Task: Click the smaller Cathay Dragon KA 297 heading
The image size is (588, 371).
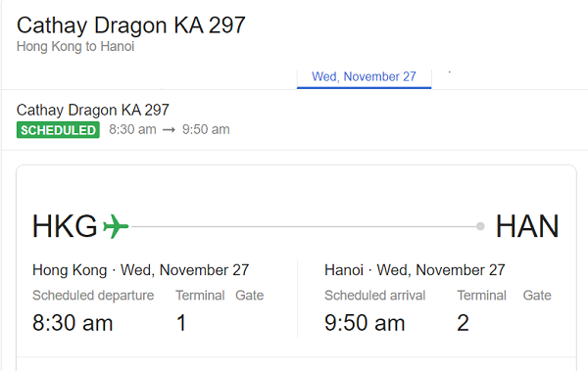Action: pos(93,111)
